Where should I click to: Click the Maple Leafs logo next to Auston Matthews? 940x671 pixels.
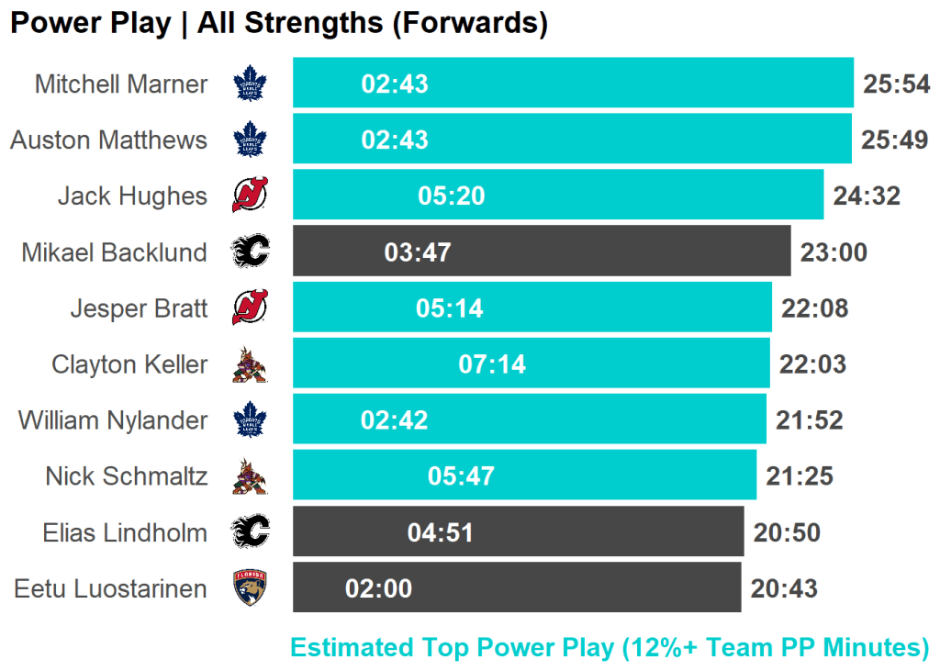point(250,140)
